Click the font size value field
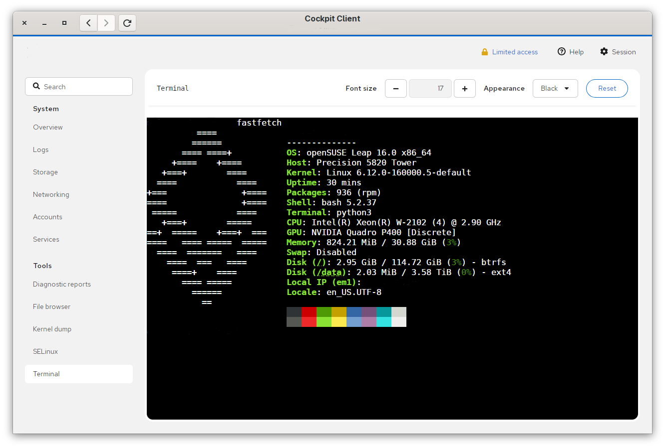This screenshot has height=448, width=665. click(430, 89)
